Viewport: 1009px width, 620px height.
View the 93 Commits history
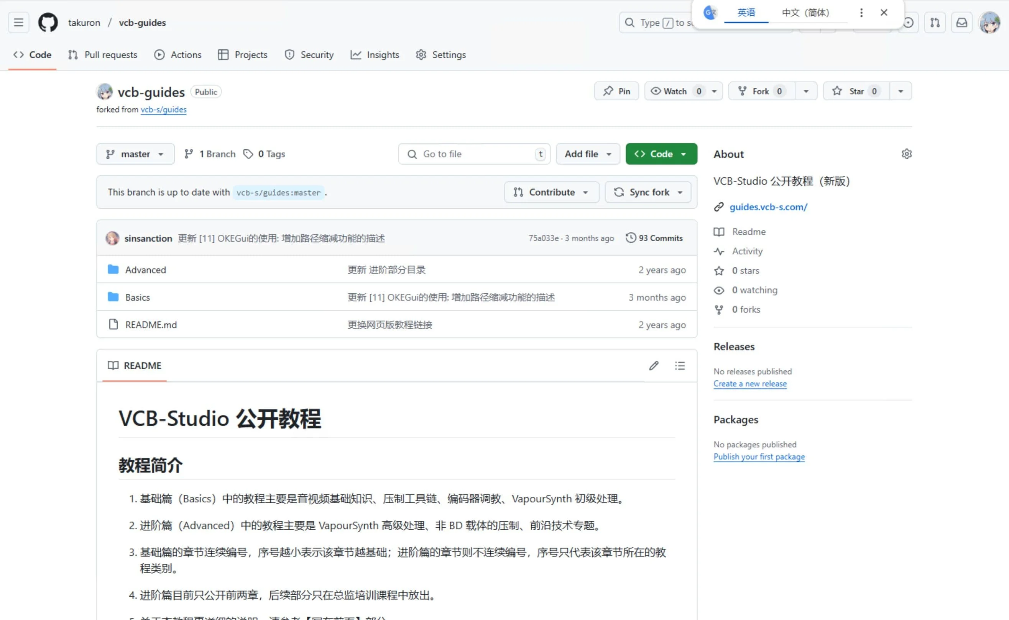point(654,238)
